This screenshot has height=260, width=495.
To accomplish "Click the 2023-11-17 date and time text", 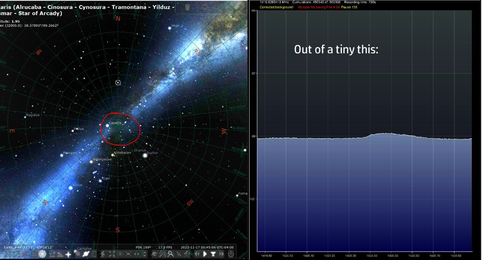I will pos(207,247).
